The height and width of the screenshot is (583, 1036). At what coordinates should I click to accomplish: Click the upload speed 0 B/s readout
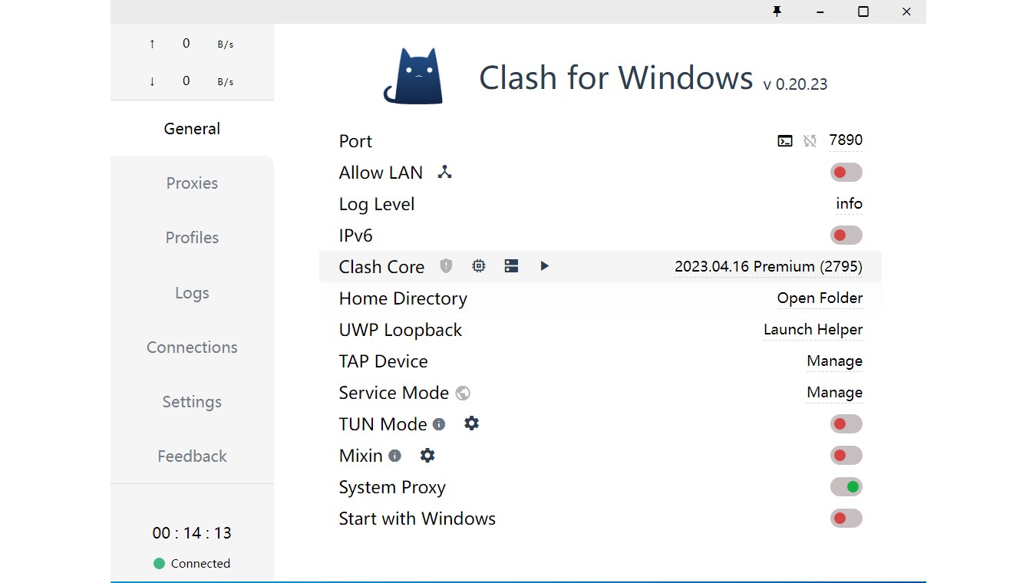pos(192,44)
